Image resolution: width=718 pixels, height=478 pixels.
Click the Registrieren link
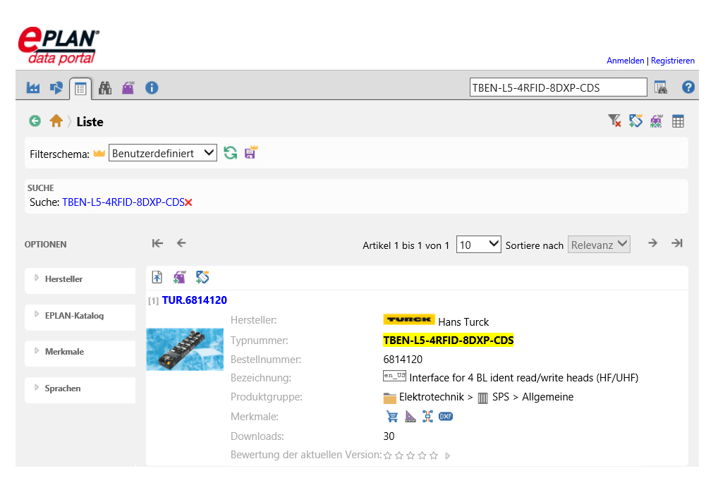point(673,61)
